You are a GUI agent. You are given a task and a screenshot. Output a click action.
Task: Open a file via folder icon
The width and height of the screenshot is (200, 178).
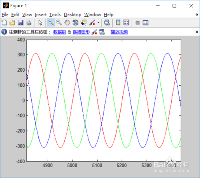pyautogui.click(x=12, y=22)
